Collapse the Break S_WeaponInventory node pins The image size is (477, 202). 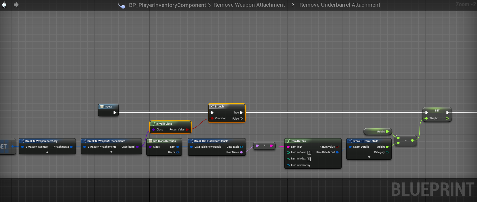coord(47,152)
